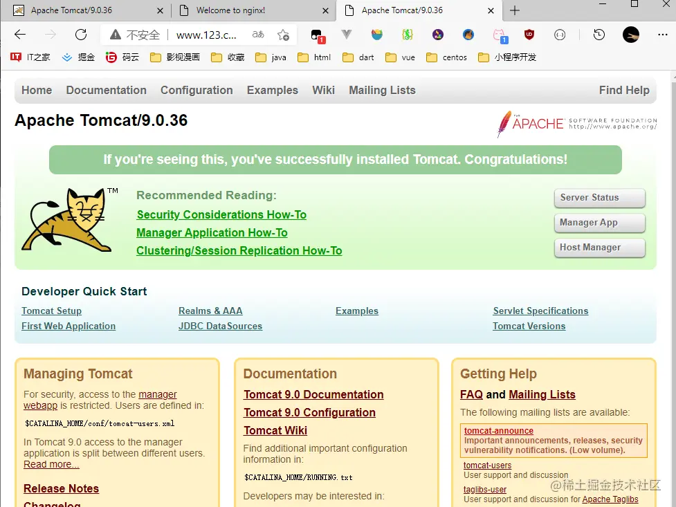Expand the java bookmark folder
Screen dimensions: 676x507
coord(271,57)
